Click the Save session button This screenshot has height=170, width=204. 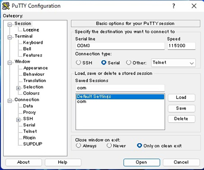point(181,108)
